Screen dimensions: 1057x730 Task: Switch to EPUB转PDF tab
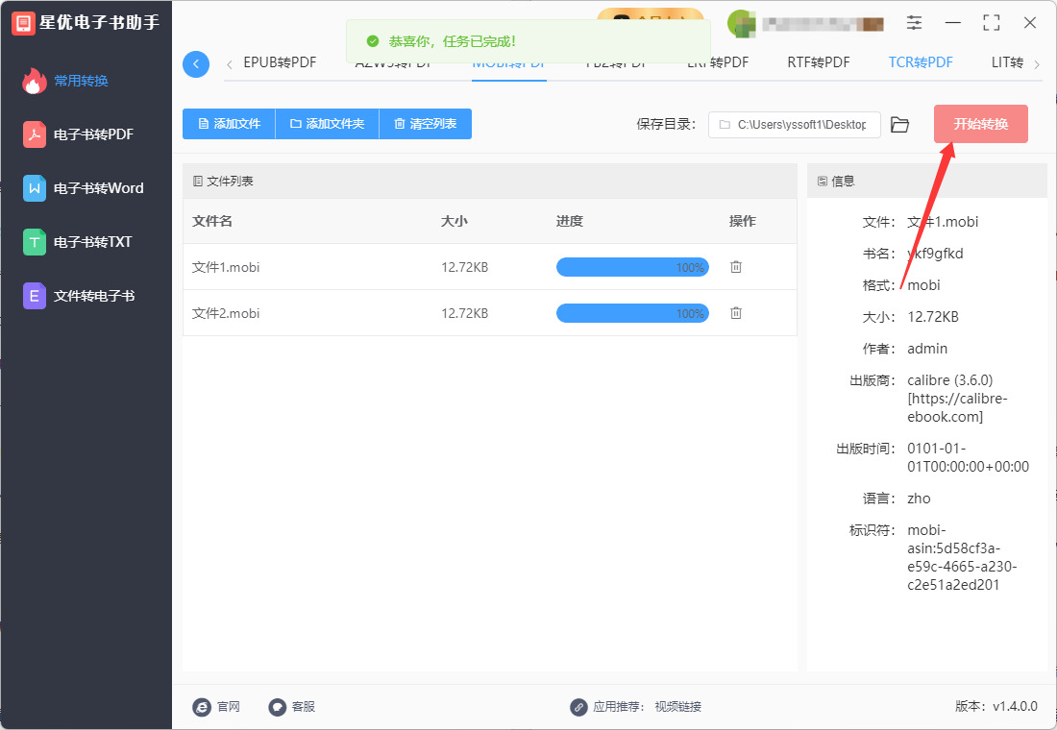tap(280, 62)
